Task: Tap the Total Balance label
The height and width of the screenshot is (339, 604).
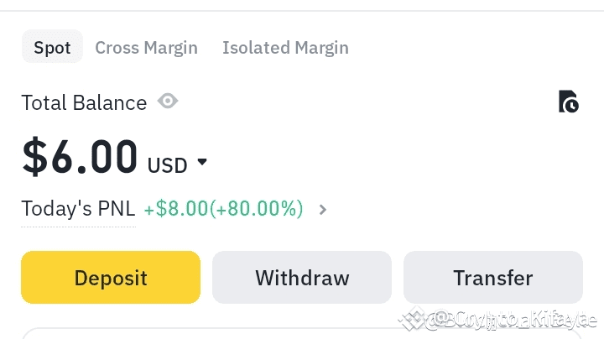Action: click(x=84, y=103)
